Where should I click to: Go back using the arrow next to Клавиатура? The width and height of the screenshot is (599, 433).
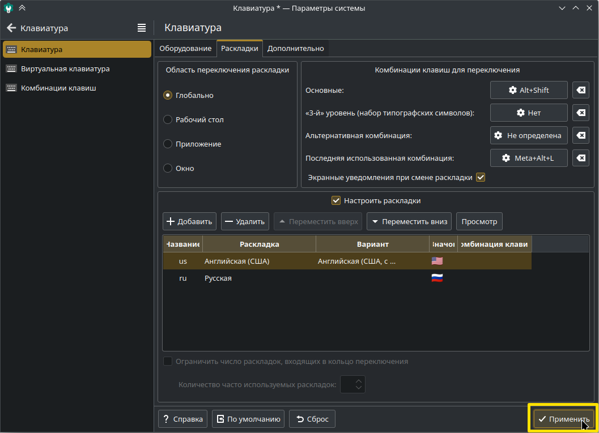point(11,28)
